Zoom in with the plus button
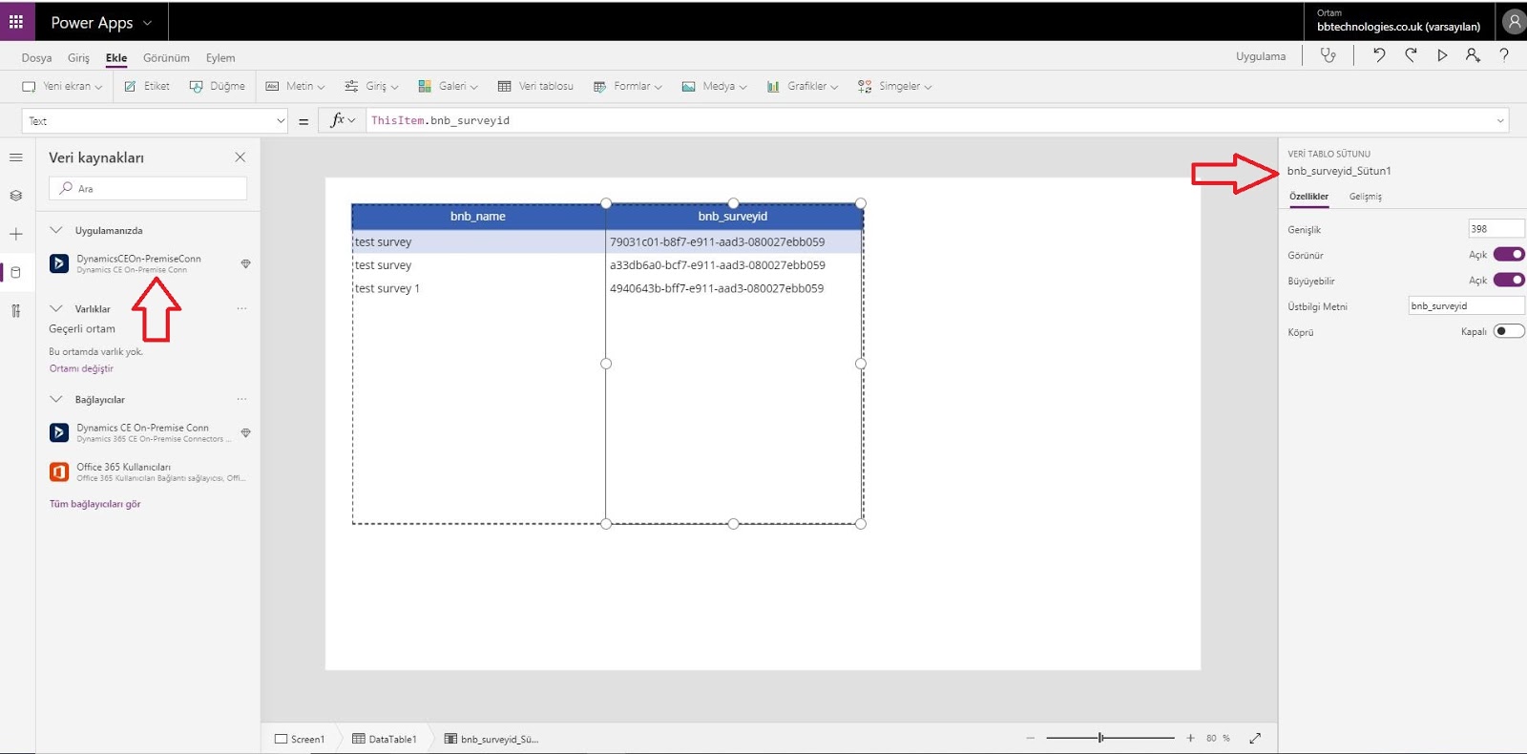 click(x=1190, y=738)
